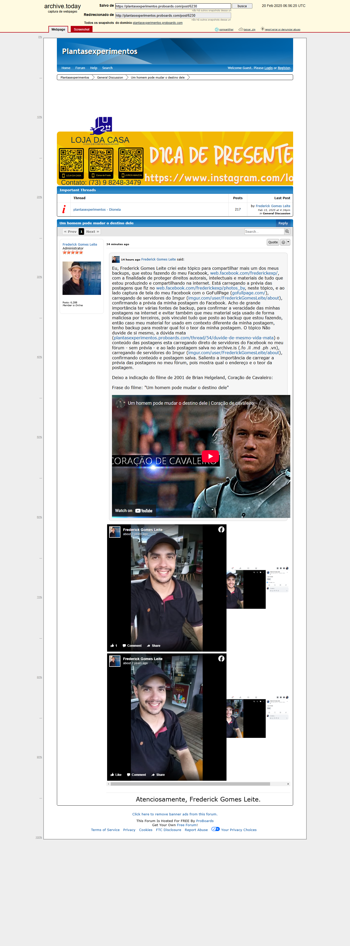The height and width of the screenshot is (946, 350).
Task: Click the Login link
Action: point(269,68)
